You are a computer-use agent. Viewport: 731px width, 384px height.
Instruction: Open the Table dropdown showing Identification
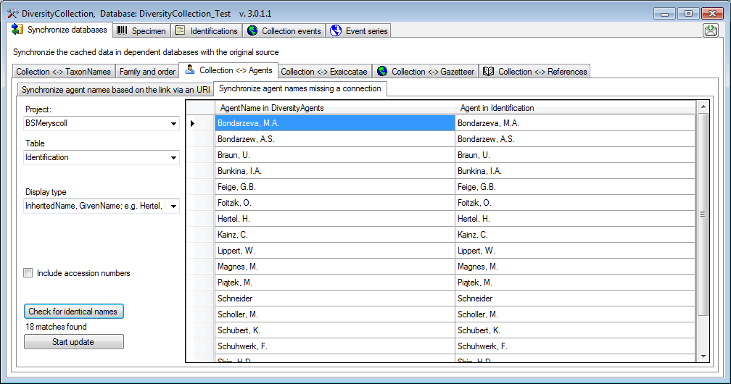(x=102, y=157)
